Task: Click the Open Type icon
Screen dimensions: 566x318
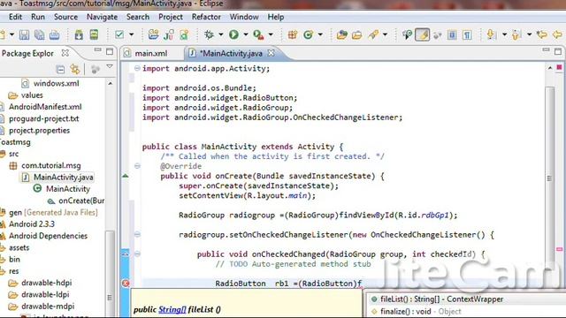Action: point(341,34)
